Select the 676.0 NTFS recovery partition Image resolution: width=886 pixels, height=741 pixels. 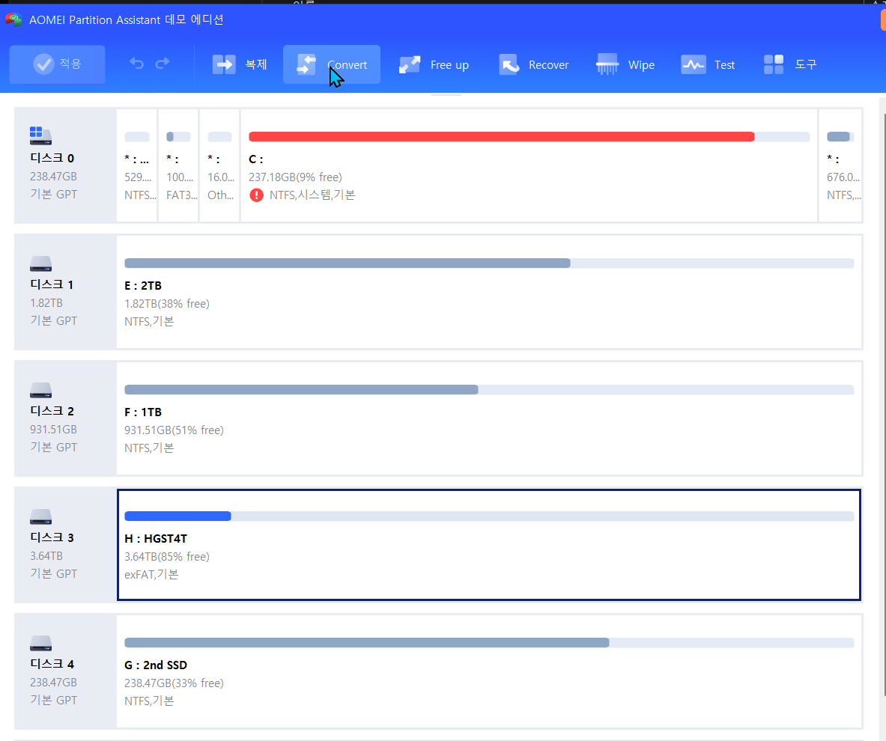(x=841, y=165)
